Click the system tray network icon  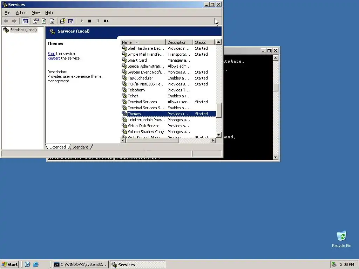click(334, 264)
